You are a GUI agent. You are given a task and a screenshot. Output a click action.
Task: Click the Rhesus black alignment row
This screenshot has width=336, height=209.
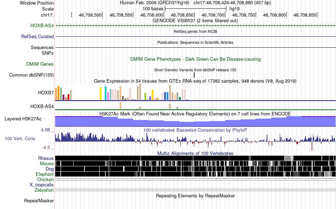point(195,158)
